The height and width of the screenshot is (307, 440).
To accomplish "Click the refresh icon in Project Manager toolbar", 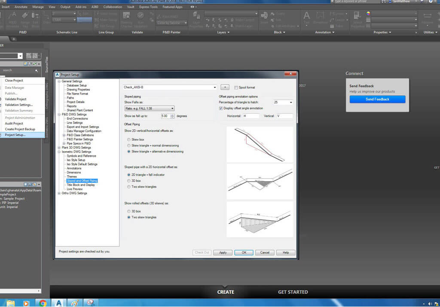I will [34, 64].
